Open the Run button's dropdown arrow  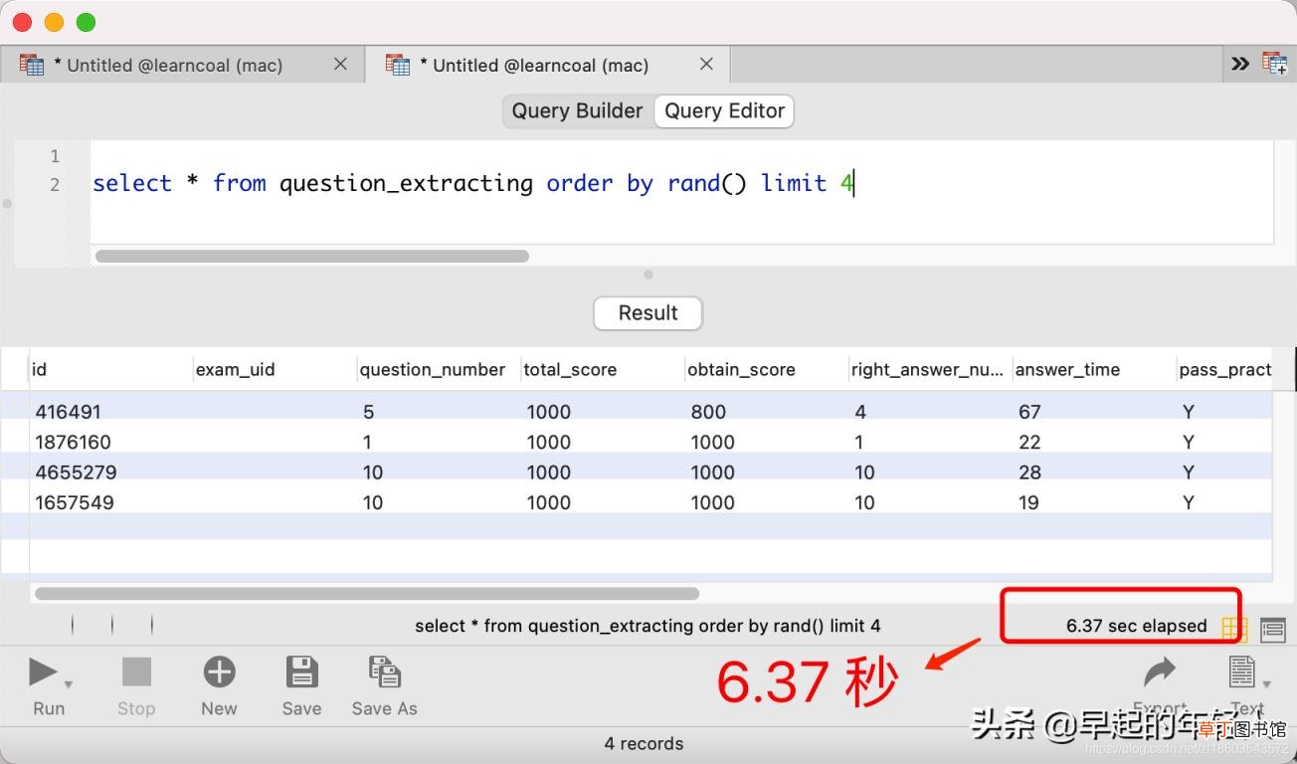click(x=69, y=684)
